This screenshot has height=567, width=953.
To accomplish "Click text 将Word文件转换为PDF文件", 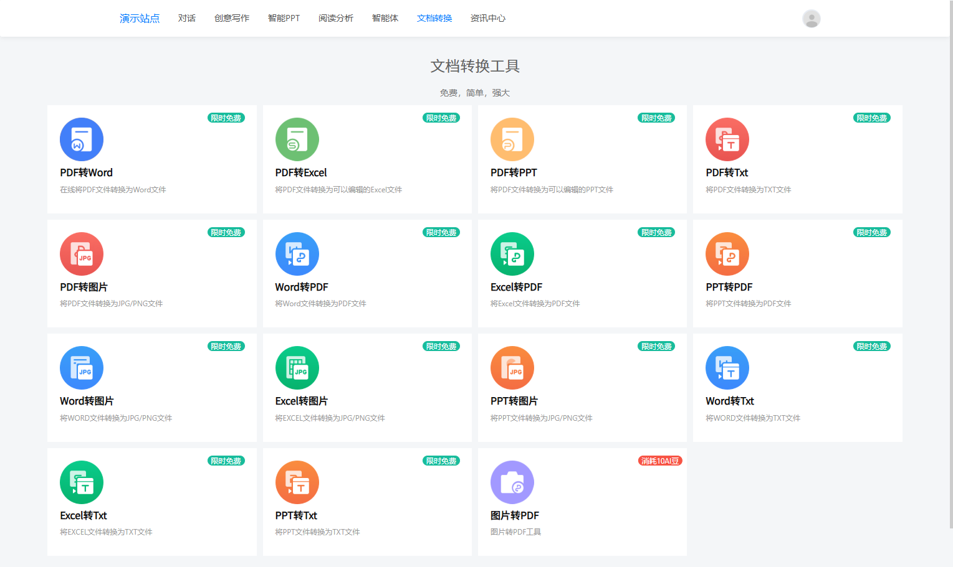I will (x=320, y=304).
